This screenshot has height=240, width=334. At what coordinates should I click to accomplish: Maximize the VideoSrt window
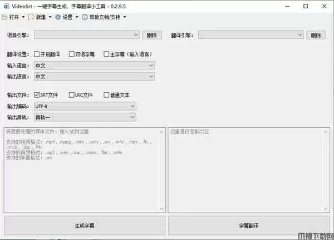click(x=306, y=6)
